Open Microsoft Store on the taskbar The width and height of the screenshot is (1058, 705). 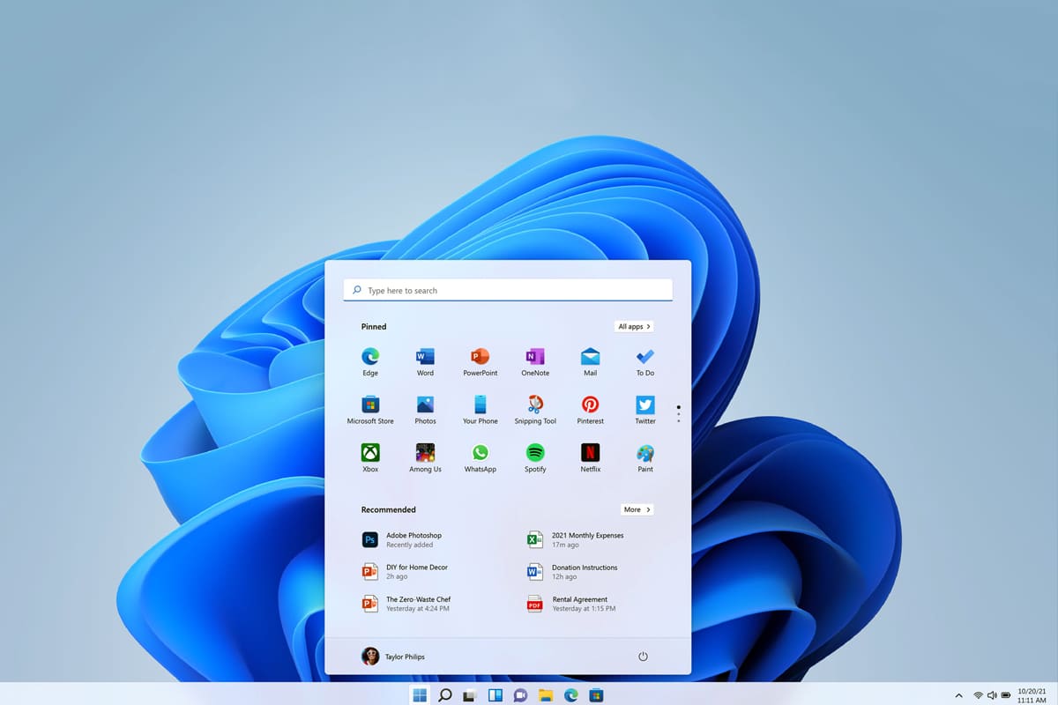point(596,694)
